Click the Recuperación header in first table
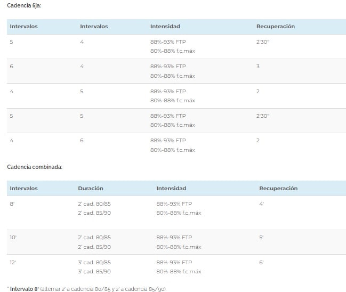The width and height of the screenshot is (346, 292). click(276, 27)
